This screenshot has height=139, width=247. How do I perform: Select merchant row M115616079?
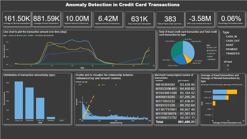point(175,114)
